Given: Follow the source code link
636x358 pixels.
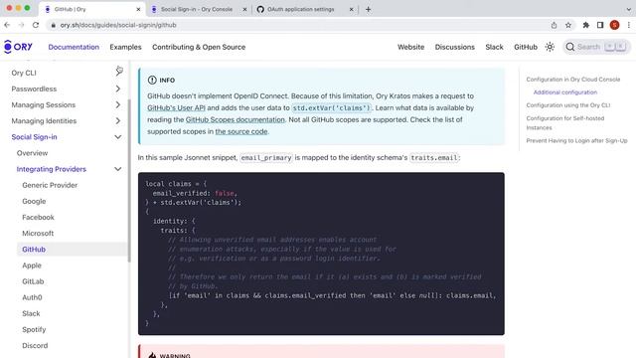Looking at the screenshot, I should 241,131.
